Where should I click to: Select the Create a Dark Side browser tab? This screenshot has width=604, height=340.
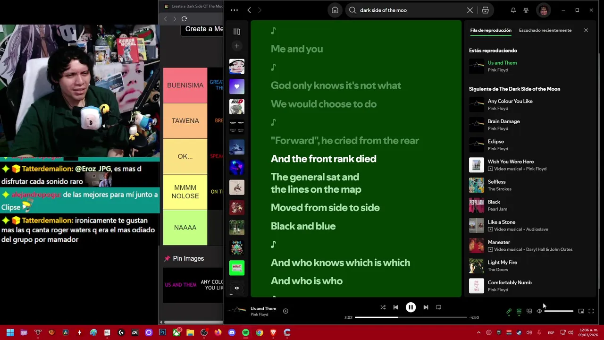(193, 7)
